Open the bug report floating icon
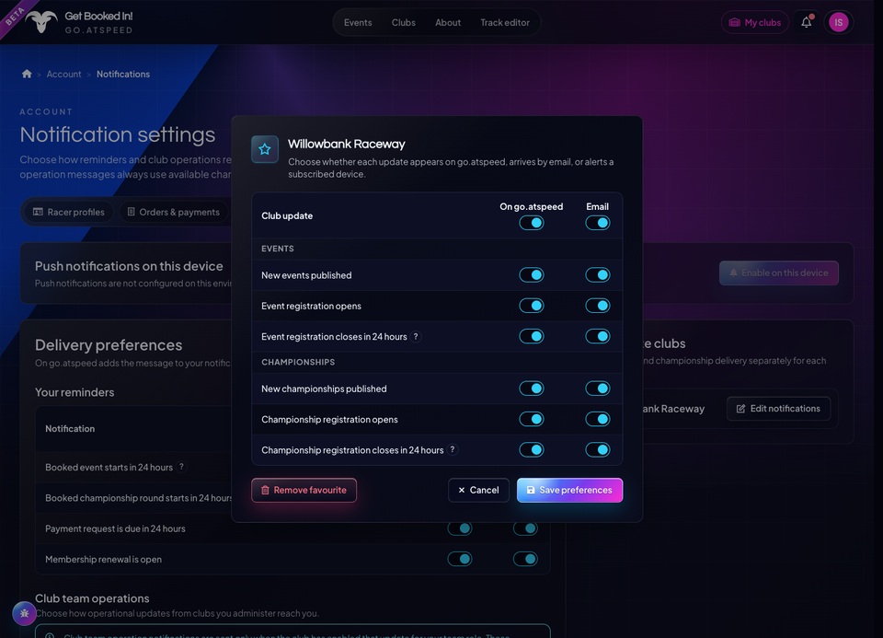This screenshot has height=638, width=883. (x=24, y=614)
